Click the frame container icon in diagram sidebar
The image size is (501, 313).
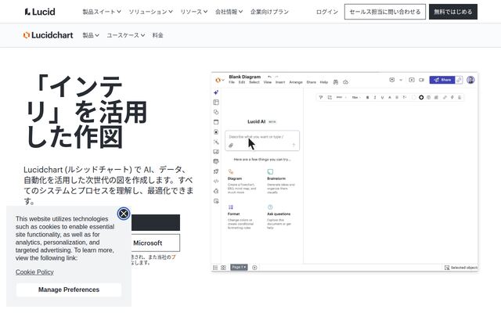216,122
